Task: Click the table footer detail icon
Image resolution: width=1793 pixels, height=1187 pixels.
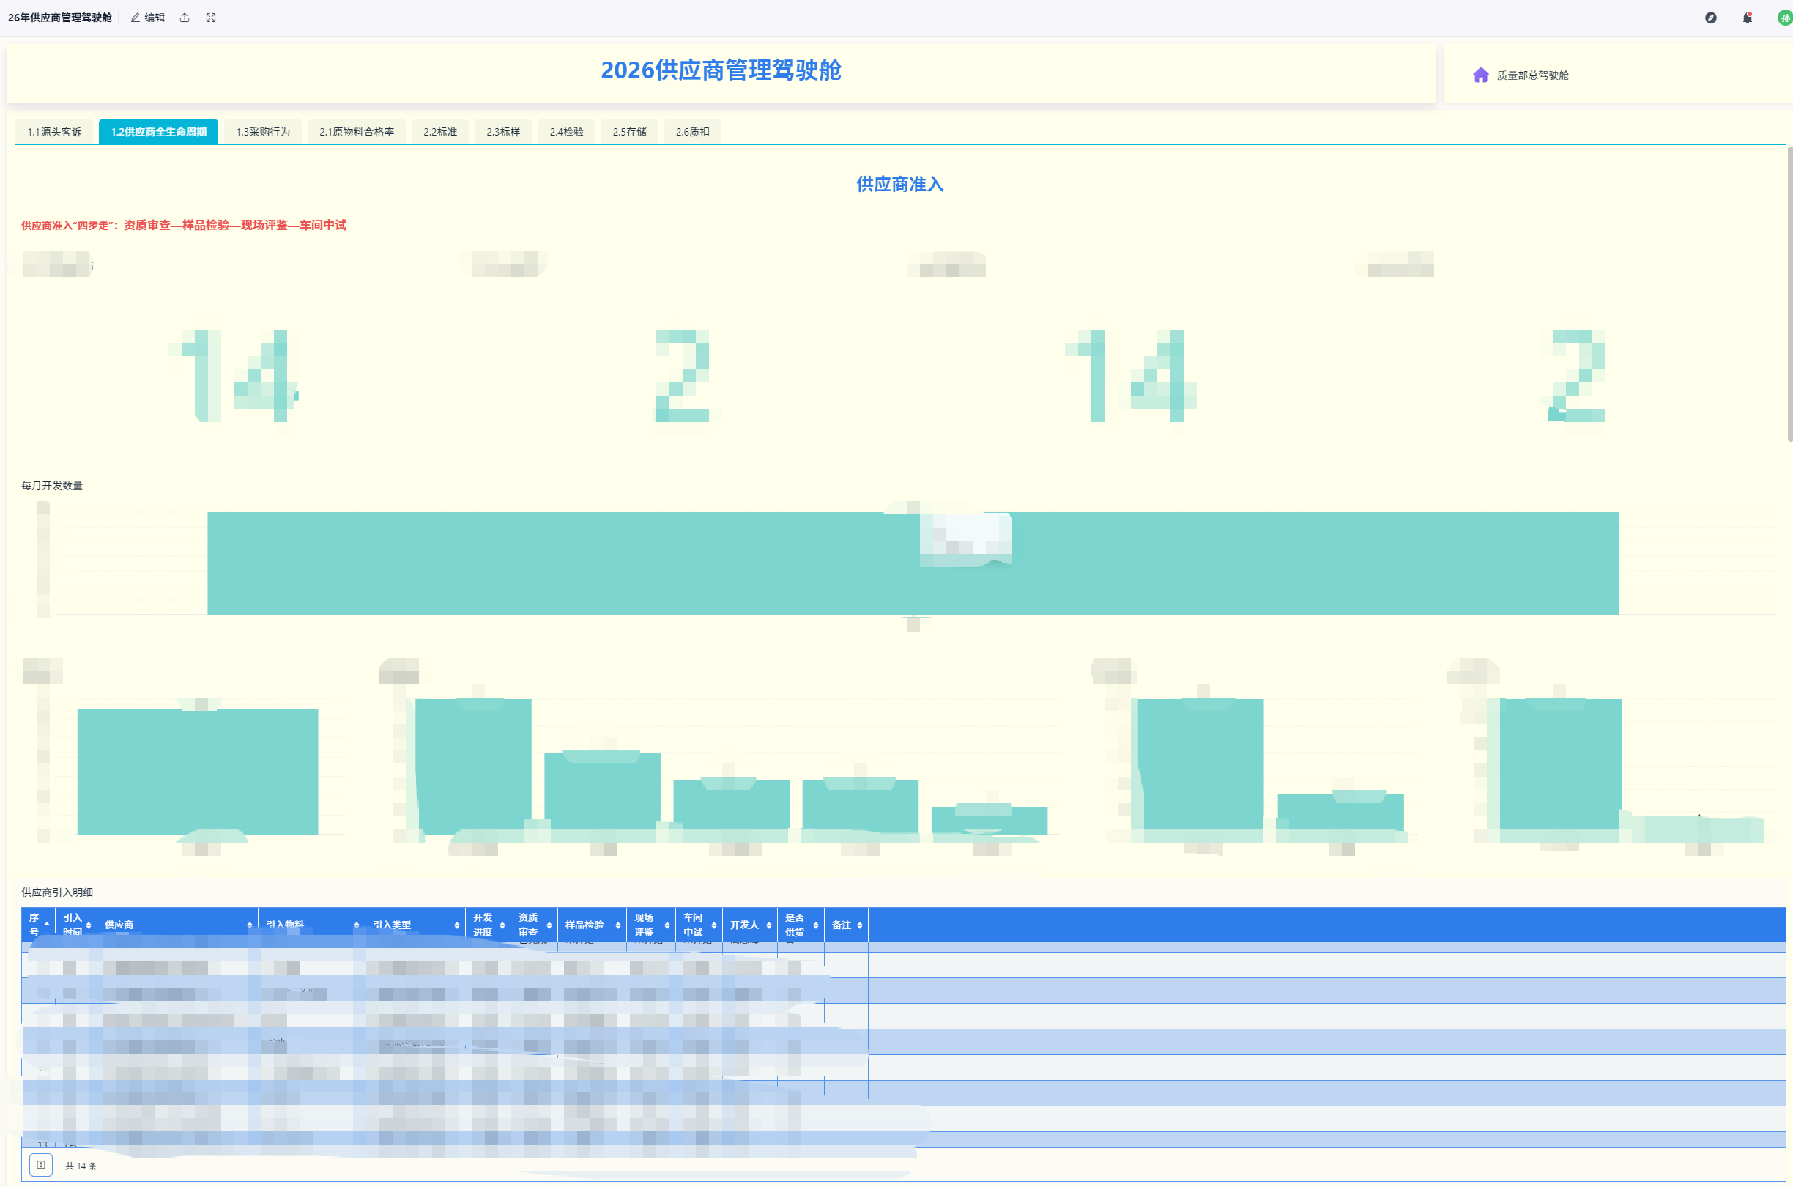Action: pos(41,1165)
